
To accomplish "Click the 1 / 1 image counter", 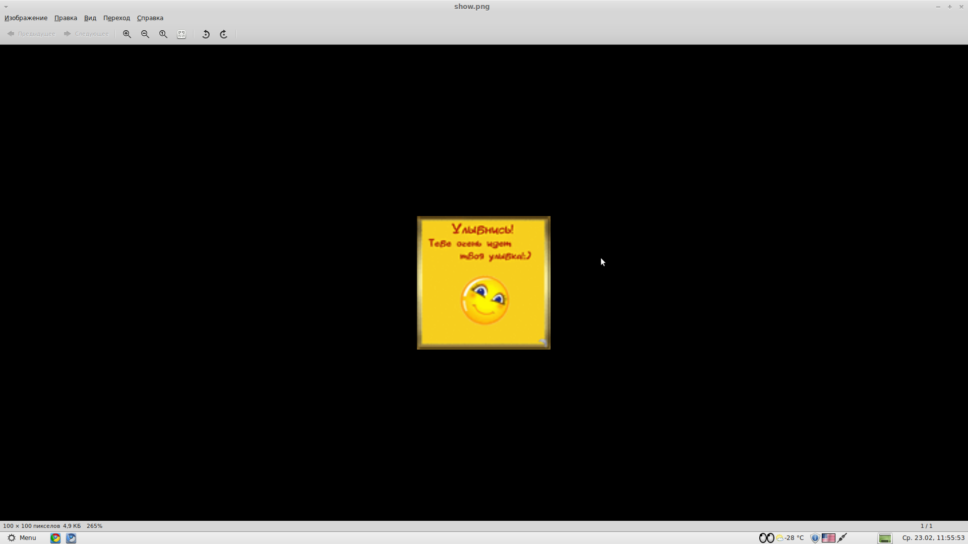I will click(926, 526).
